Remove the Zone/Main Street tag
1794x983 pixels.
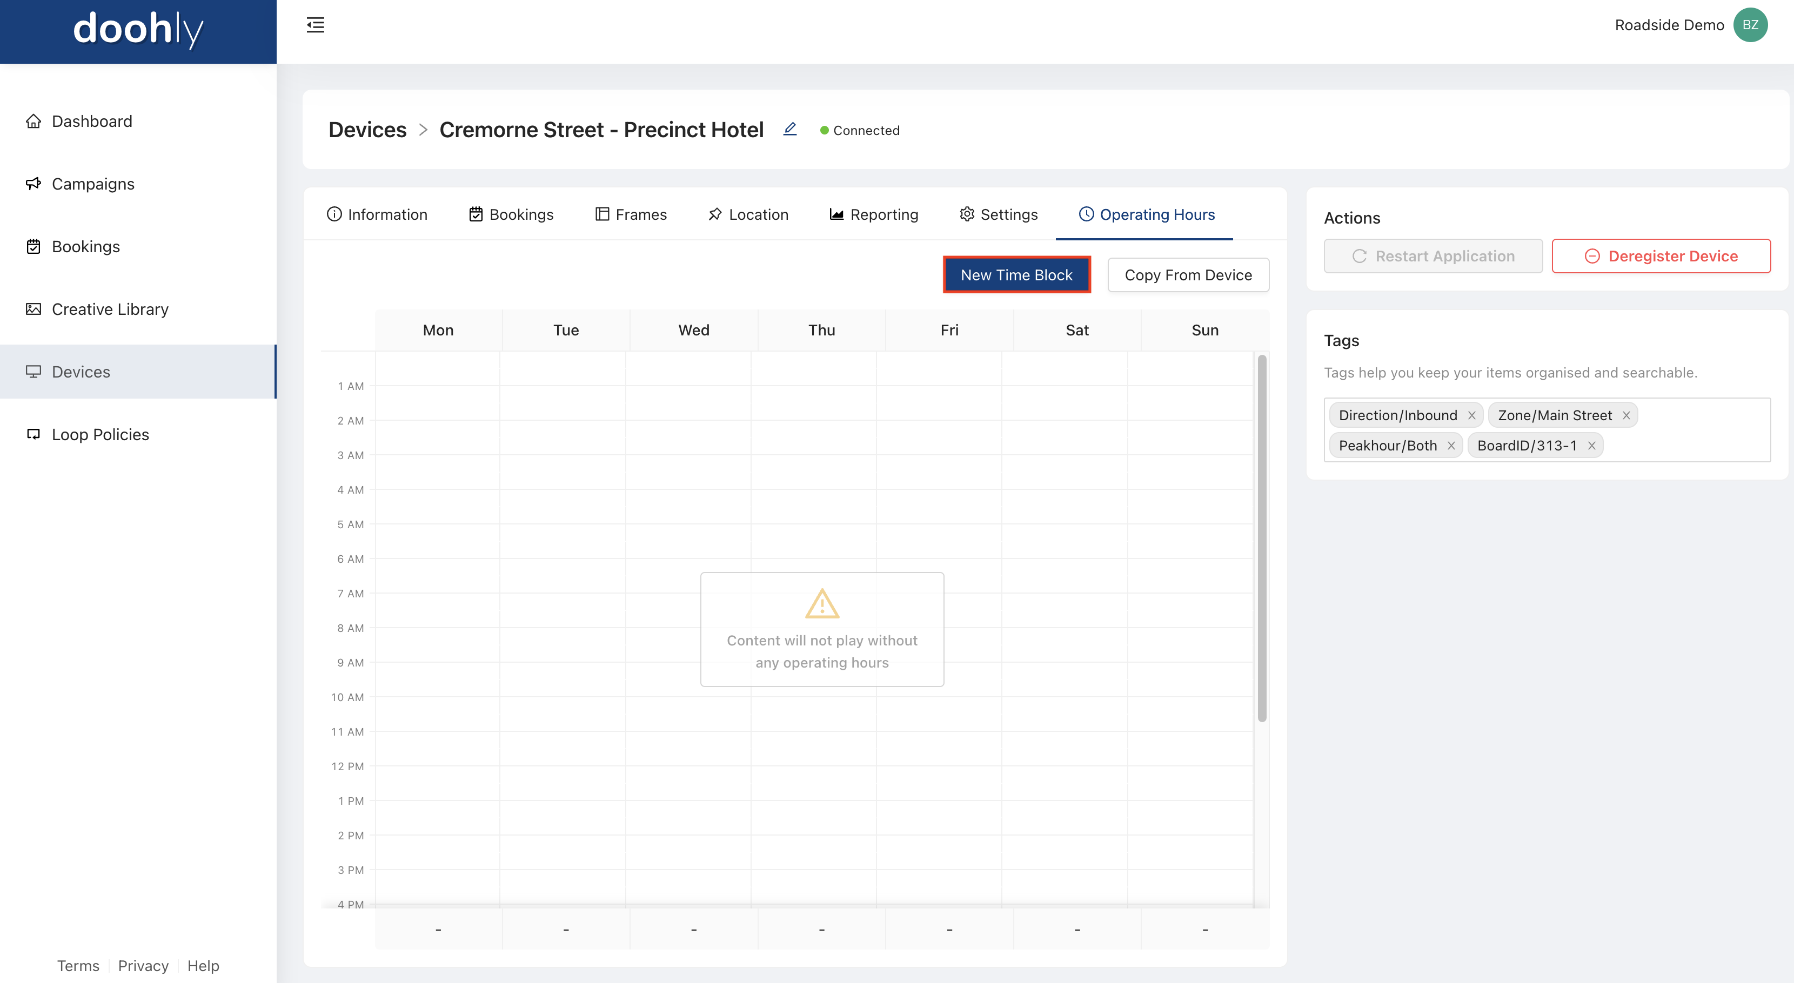point(1626,415)
